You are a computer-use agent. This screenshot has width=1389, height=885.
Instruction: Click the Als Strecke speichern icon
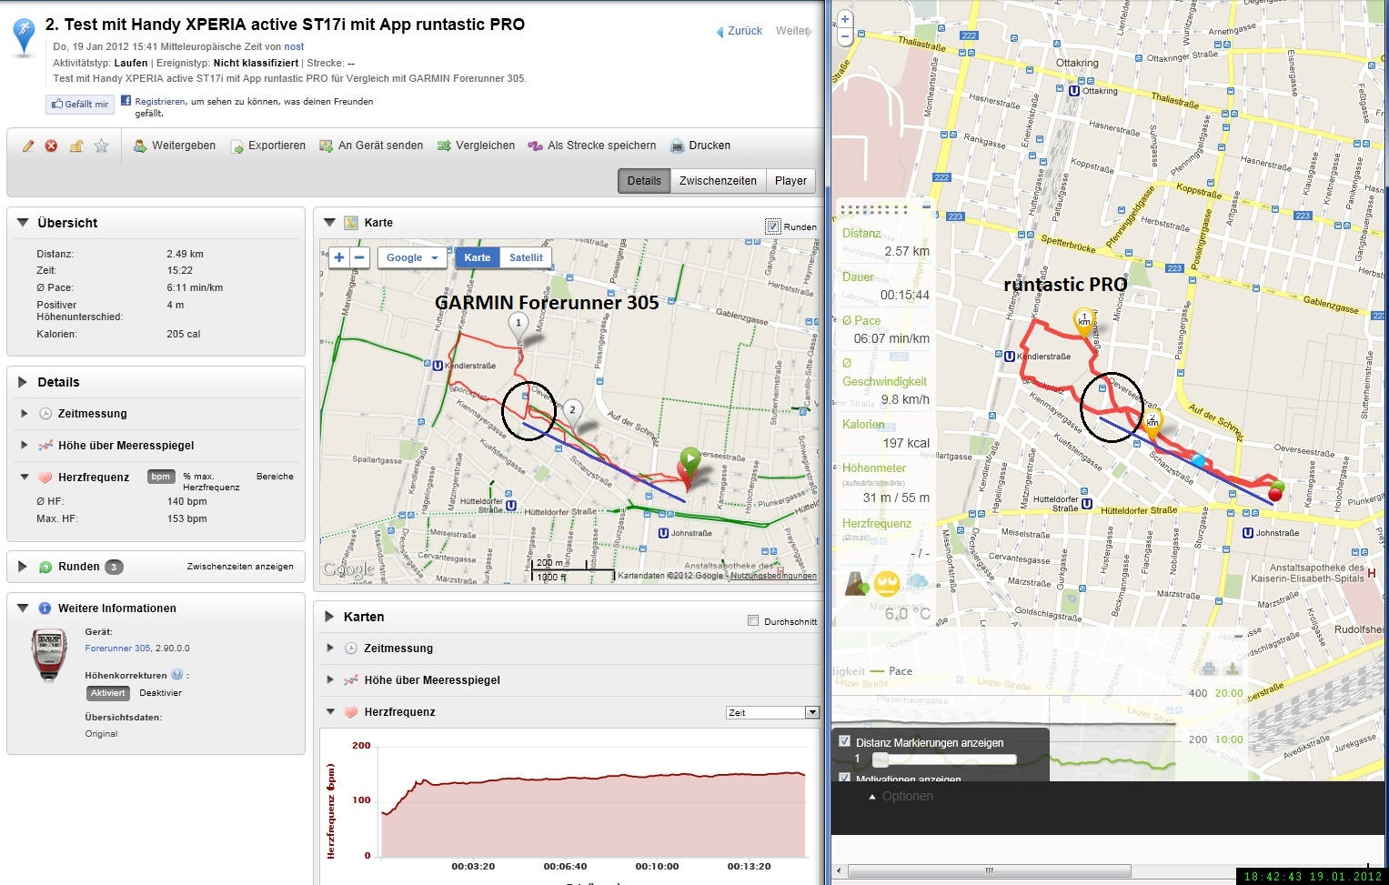[536, 146]
